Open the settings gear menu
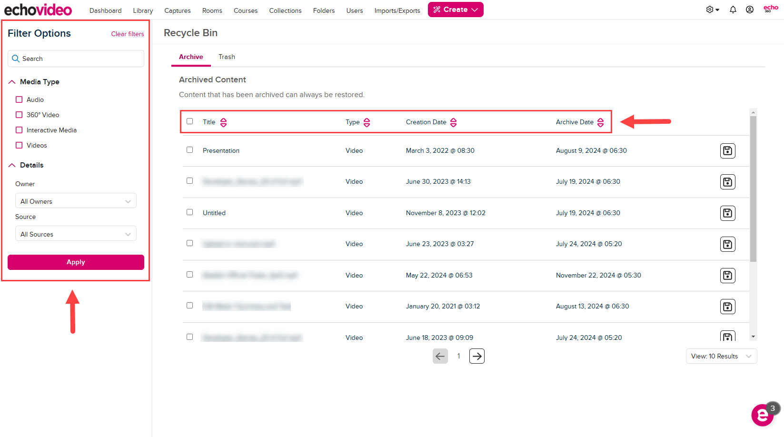The image size is (784, 437). tap(712, 10)
